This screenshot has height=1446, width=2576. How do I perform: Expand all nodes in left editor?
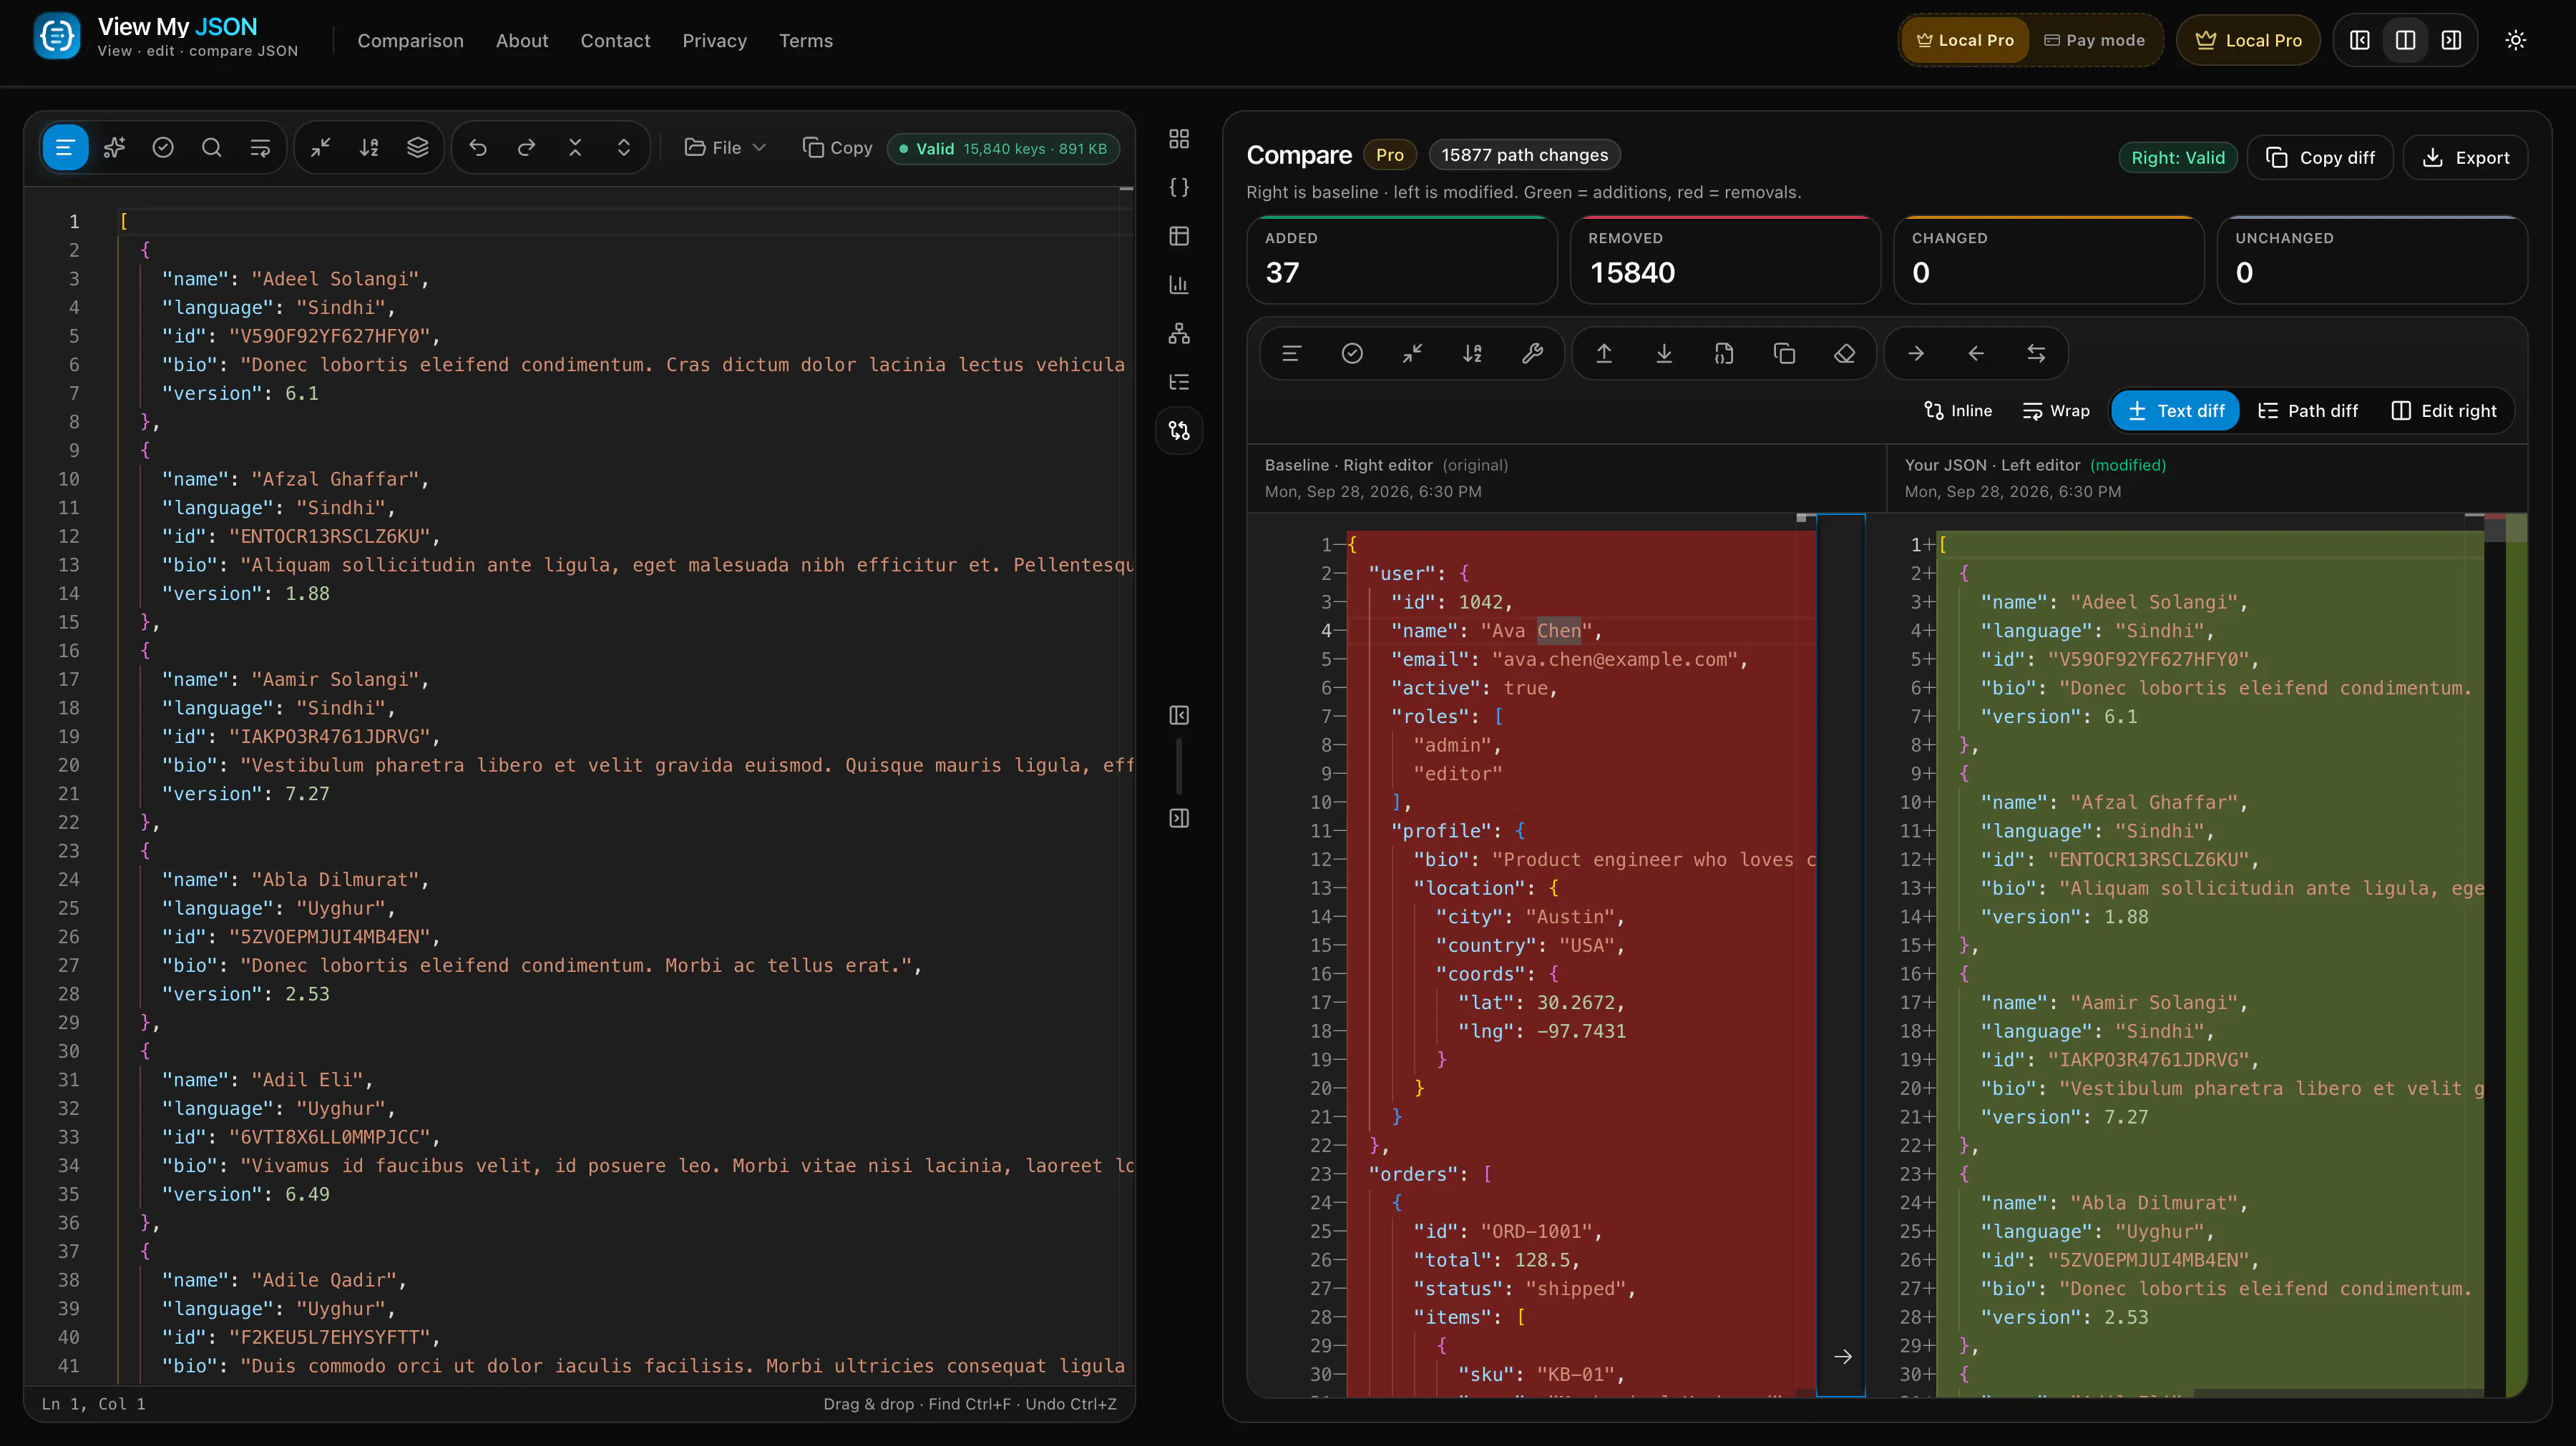tap(624, 148)
